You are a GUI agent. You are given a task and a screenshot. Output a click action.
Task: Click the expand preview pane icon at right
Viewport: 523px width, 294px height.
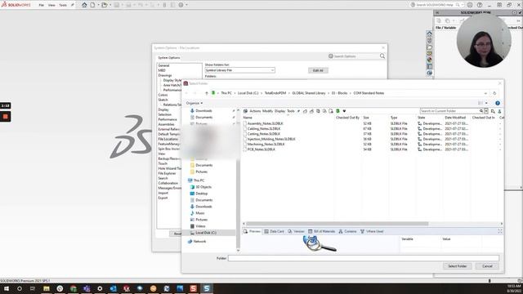(500, 231)
